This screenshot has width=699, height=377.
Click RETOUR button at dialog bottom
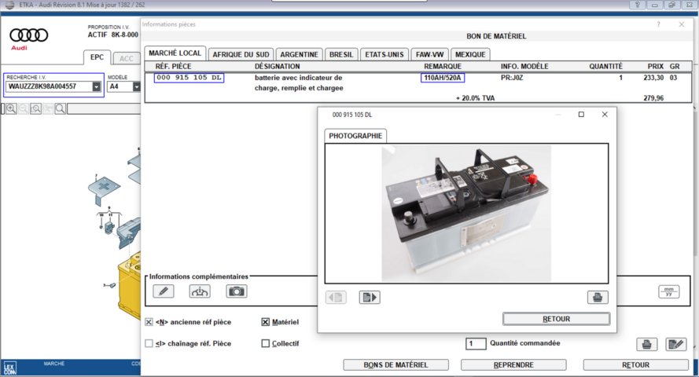635,365
